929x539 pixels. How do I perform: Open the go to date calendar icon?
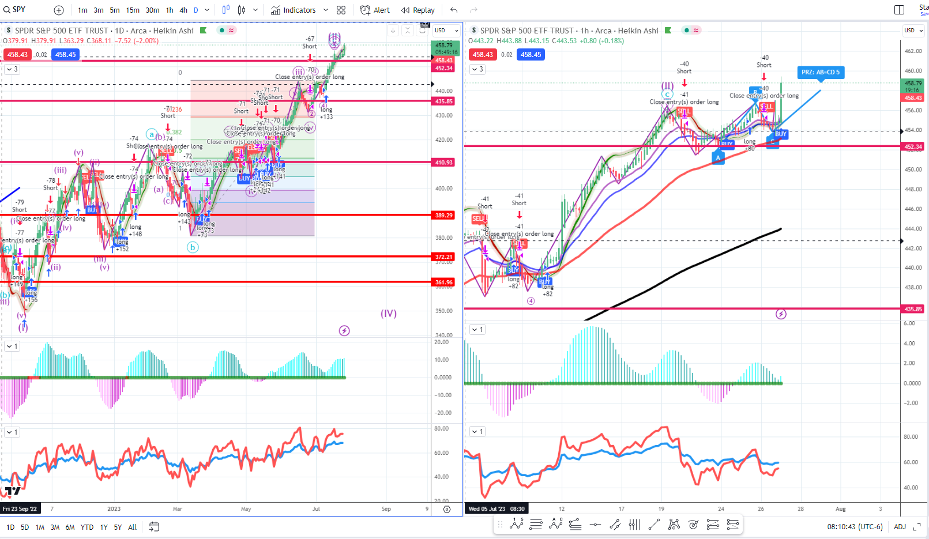(154, 526)
